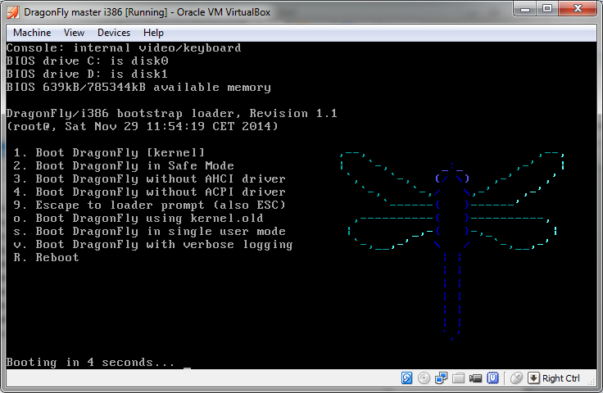Open the optical drive status icon
The image size is (603, 393).
(424, 378)
